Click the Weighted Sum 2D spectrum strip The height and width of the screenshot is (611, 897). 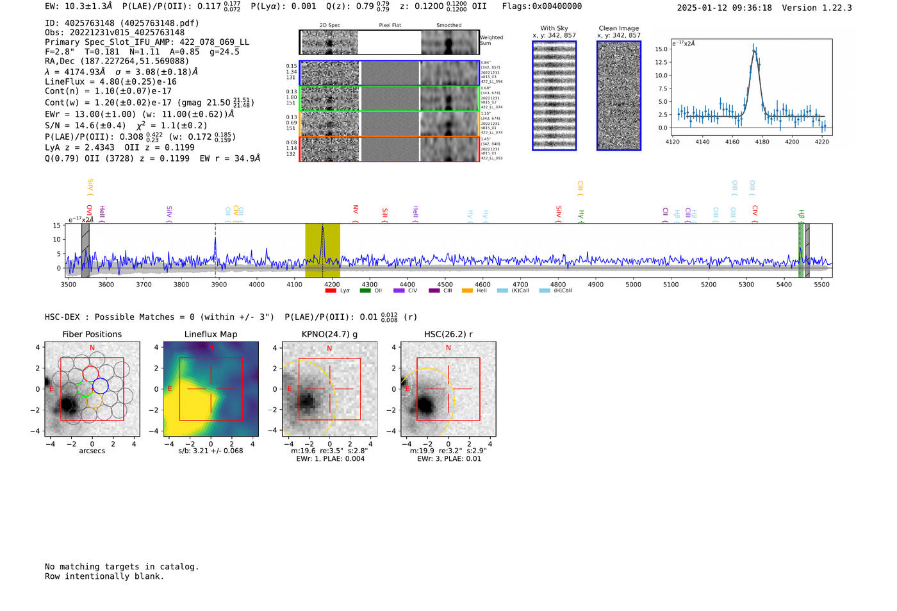pyautogui.click(x=390, y=42)
